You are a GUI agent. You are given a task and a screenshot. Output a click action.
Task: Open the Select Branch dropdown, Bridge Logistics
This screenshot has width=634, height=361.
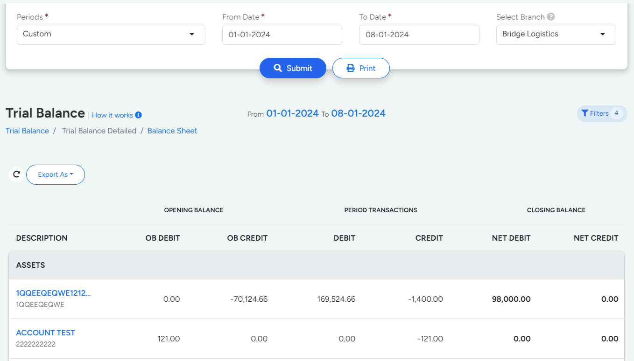(556, 35)
